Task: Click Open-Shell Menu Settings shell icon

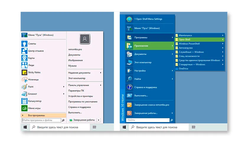Action: pos(129,19)
